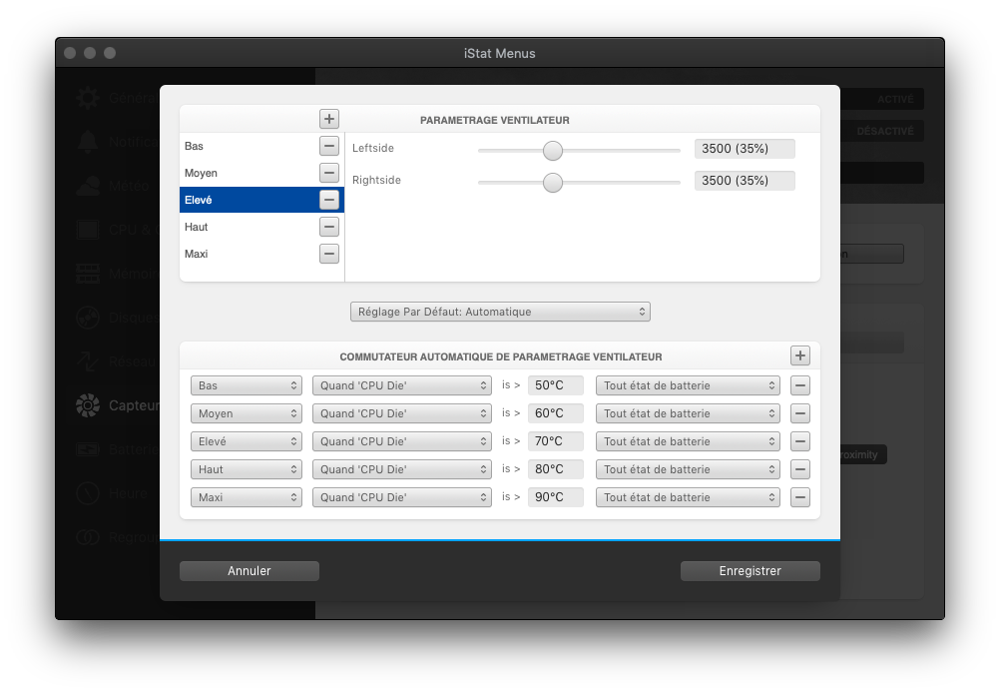Open the Elevé preset dropdown in rules
The width and height of the screenshot is (1000, 693).
coord(247,441)
